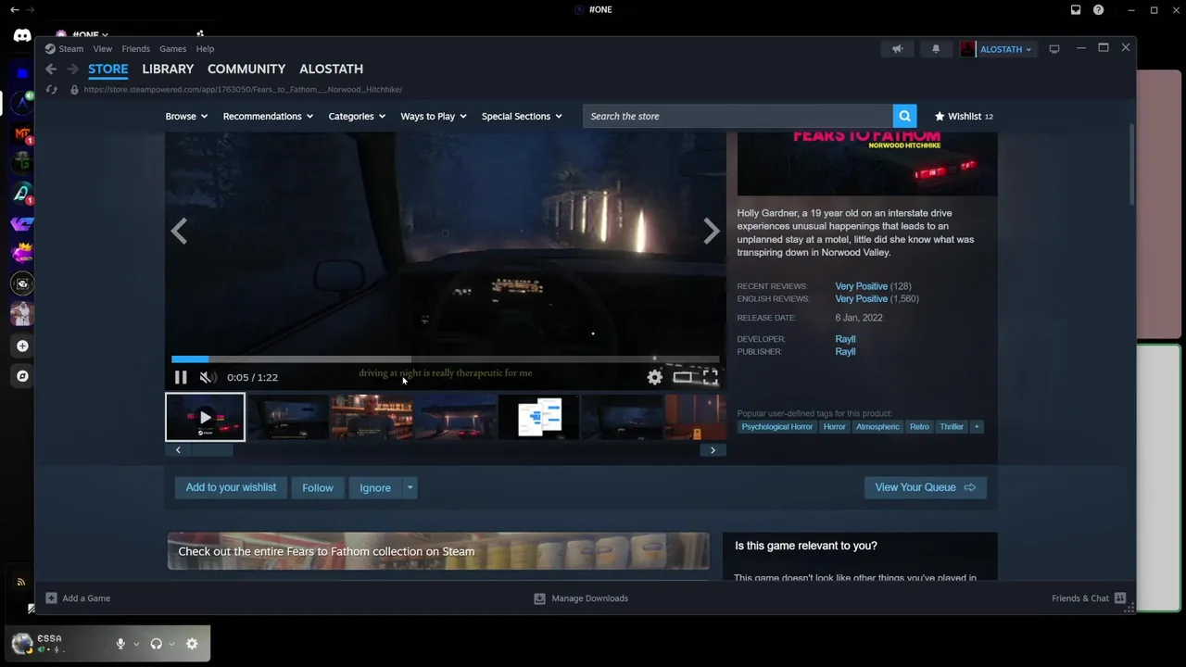This screenshot has height=667, width=1186.
Task: Open Discord user settings gear
Action: tap(192, 644)
